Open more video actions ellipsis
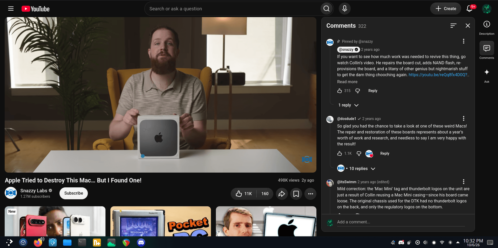The image size is (498, 248). pos(310,194)
